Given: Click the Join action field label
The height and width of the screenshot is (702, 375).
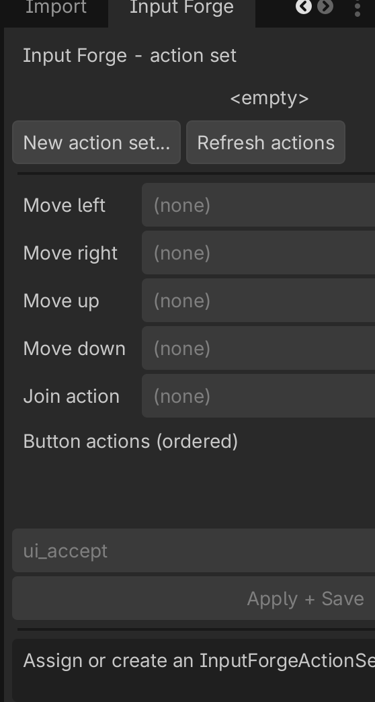Looking at the screenshot, I should pyautogui.click(x=71, y=397).
